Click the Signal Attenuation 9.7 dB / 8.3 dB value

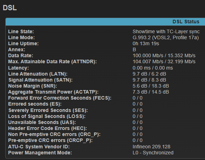149,80
